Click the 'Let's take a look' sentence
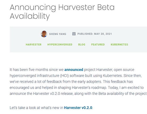The image size is (147, 114). click(51, 108)
